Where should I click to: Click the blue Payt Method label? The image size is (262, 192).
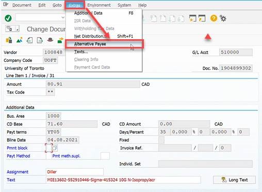tap(19, 156)
